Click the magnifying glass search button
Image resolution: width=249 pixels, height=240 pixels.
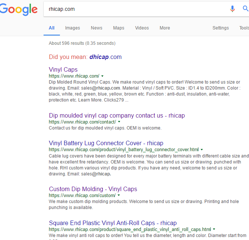(x=246, y=9)
